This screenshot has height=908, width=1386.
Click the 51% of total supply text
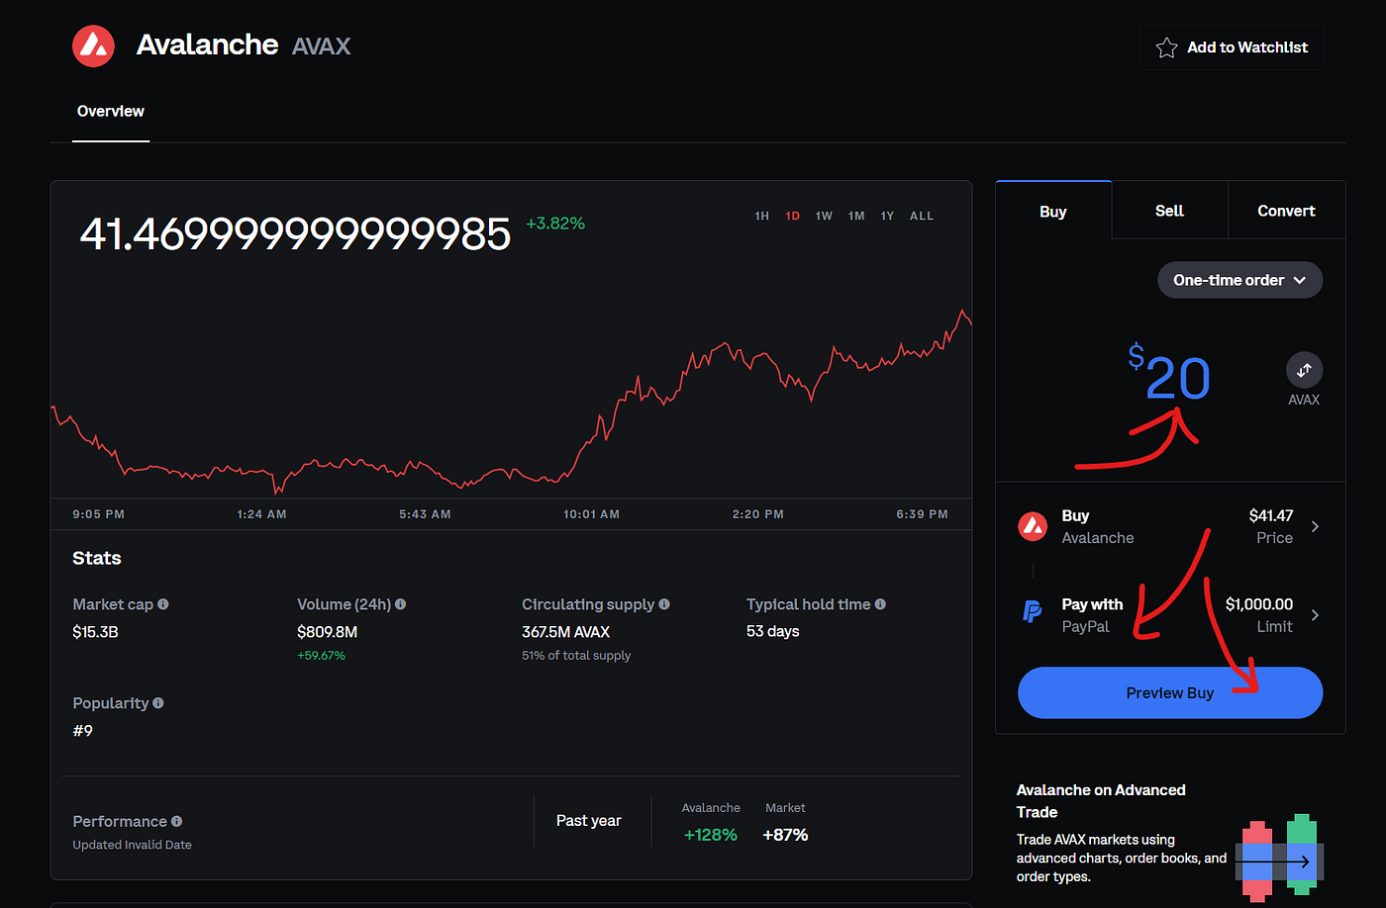coord(576,656)
